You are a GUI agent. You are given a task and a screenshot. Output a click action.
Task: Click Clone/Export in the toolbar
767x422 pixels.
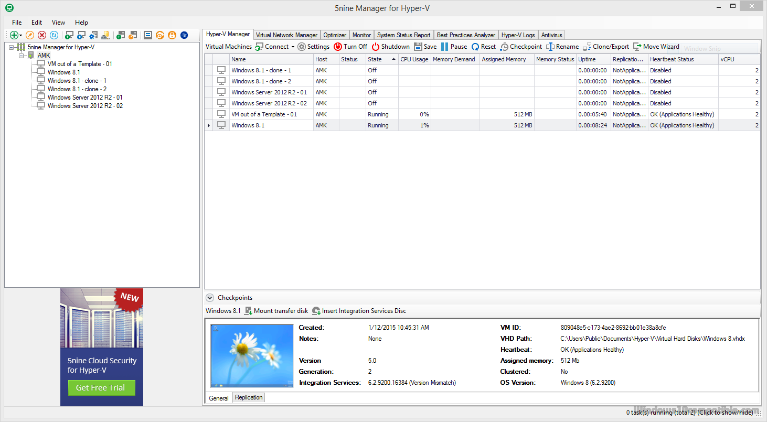tap(606, 47)
